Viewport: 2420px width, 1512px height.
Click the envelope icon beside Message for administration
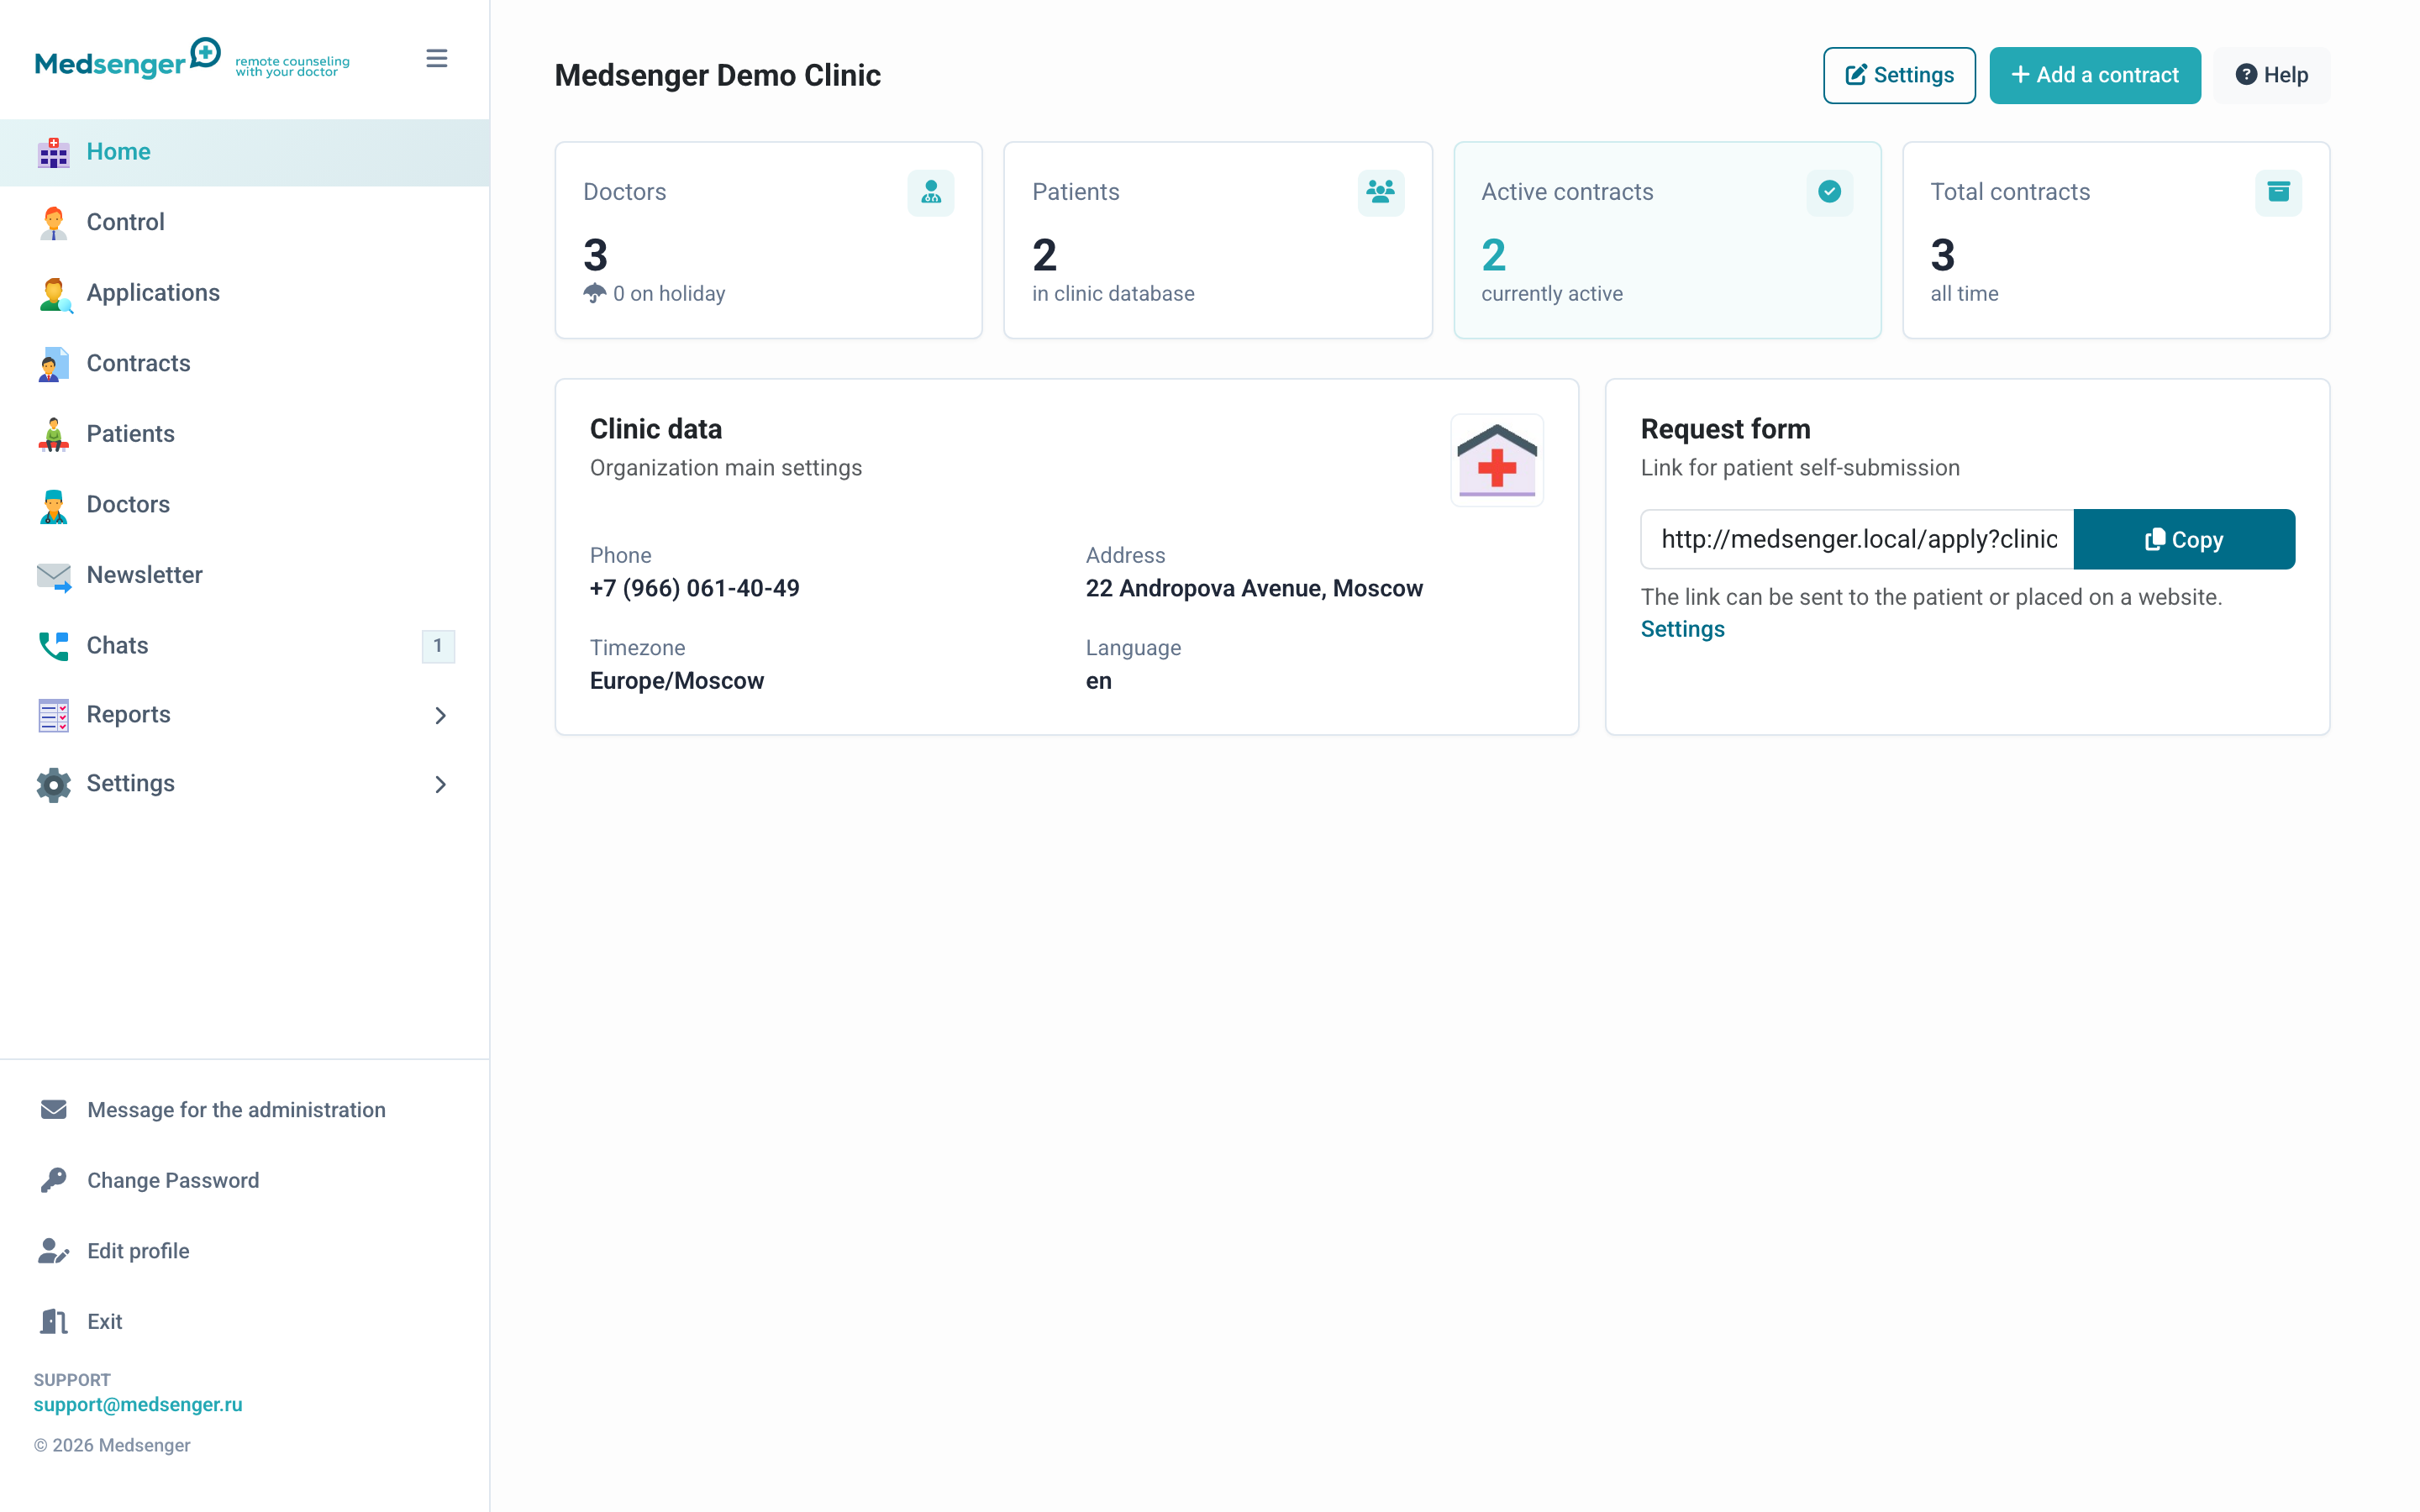pos(53,1109)
